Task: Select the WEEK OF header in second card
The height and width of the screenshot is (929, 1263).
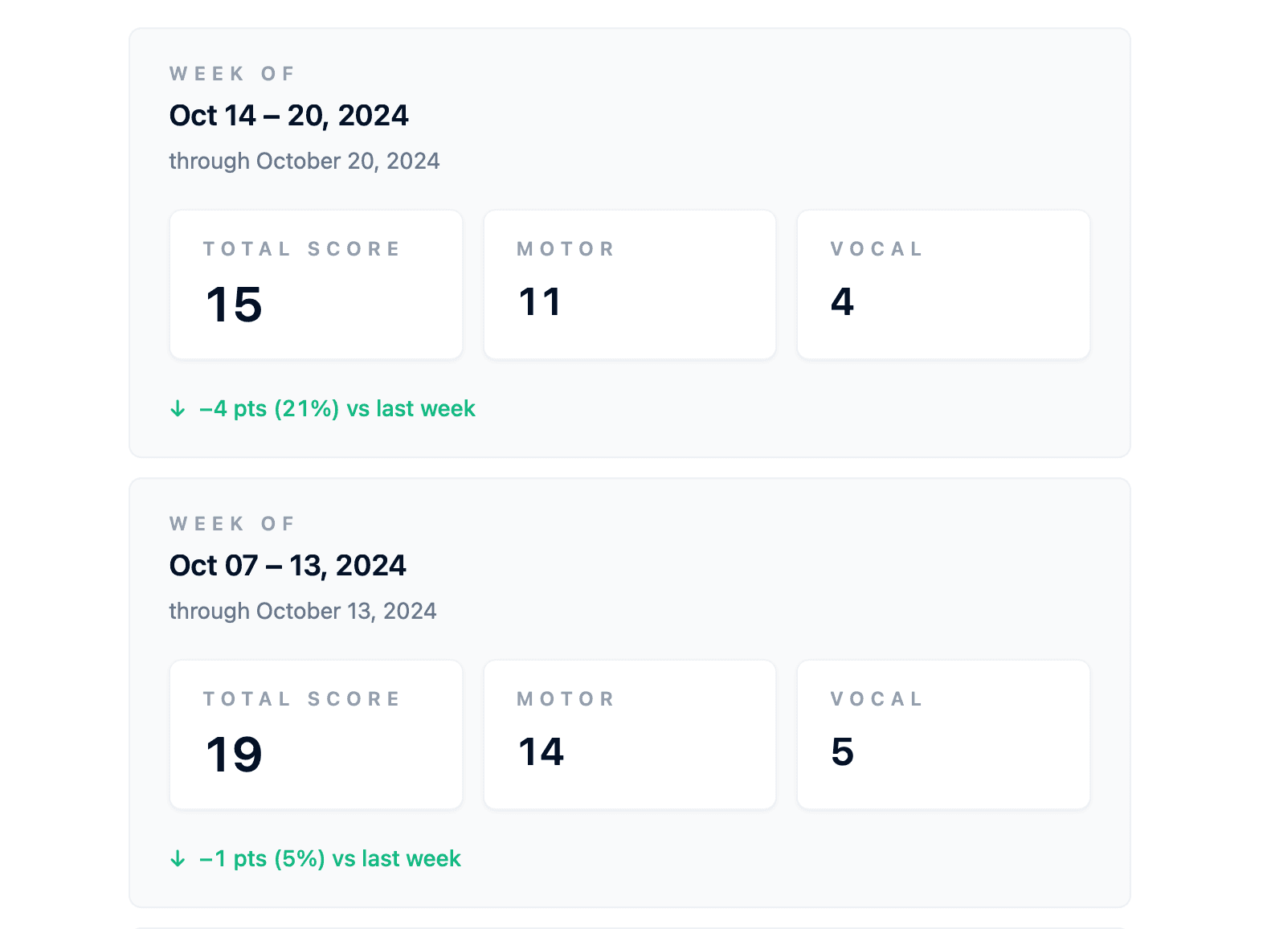Action: click(231, 523)
